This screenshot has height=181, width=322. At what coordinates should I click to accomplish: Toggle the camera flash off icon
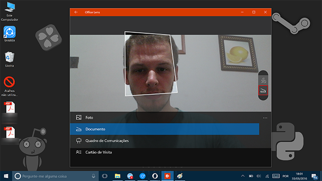click(x=263, y=80)
